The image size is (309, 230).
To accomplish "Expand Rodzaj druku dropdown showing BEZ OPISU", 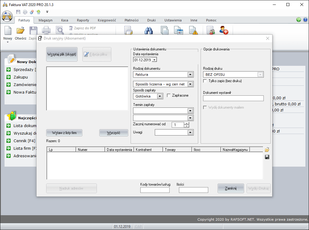I will point(260,75).
